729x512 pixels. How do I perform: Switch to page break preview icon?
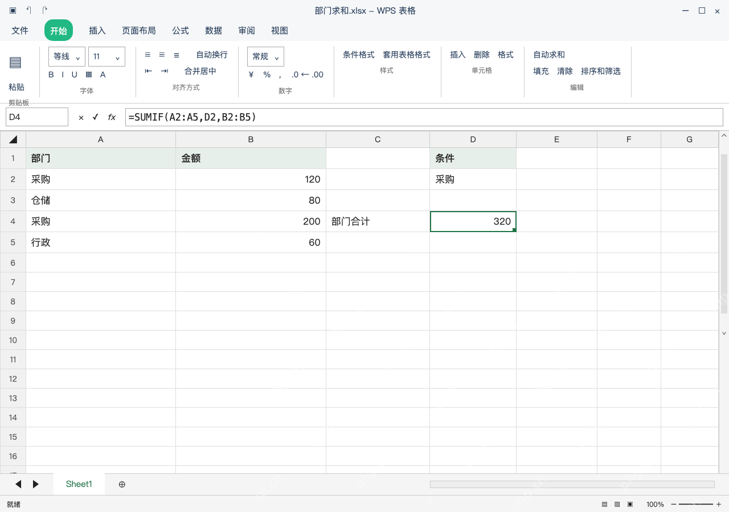[x=630, y=505]
